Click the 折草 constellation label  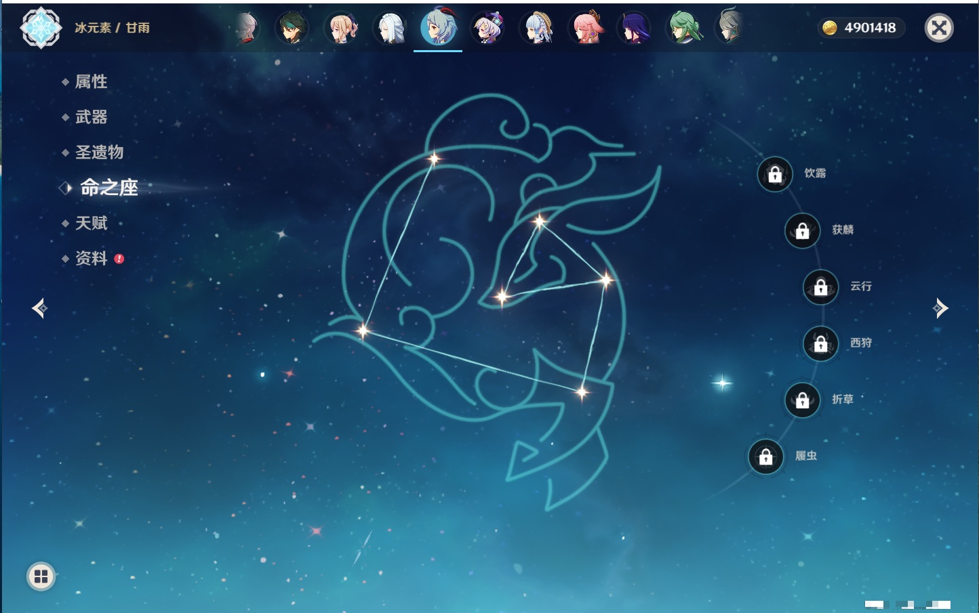(x=843, y=399)
